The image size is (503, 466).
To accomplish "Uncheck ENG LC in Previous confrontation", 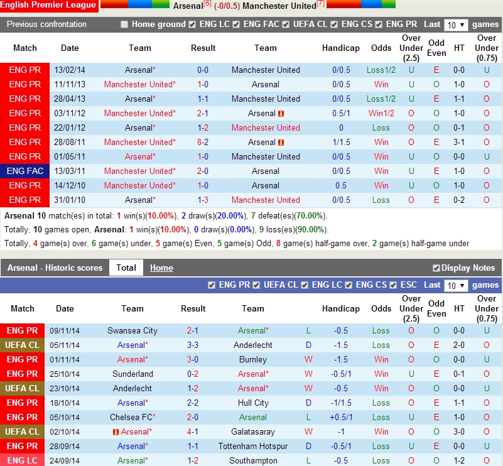I will [192, 24].
